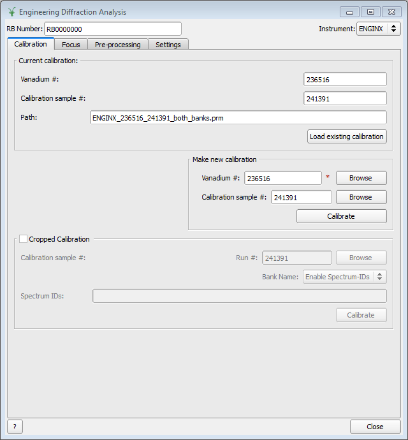Screen dimensions: 408x440
Task: Open help with the question mark button
Action: coord(14,427)
